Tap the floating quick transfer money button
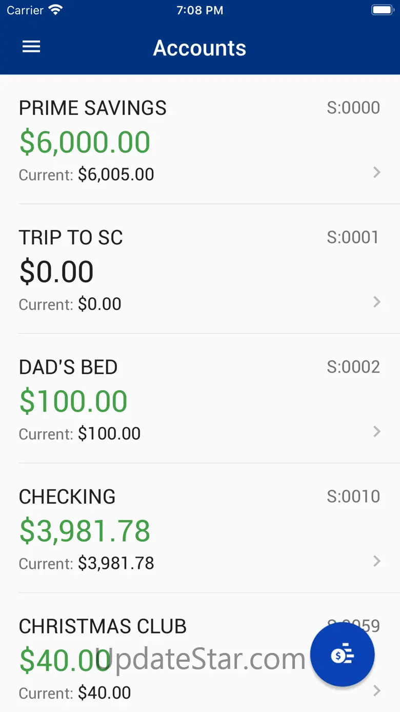The height and width of the screenshot is (712, 400). [342, 655]
